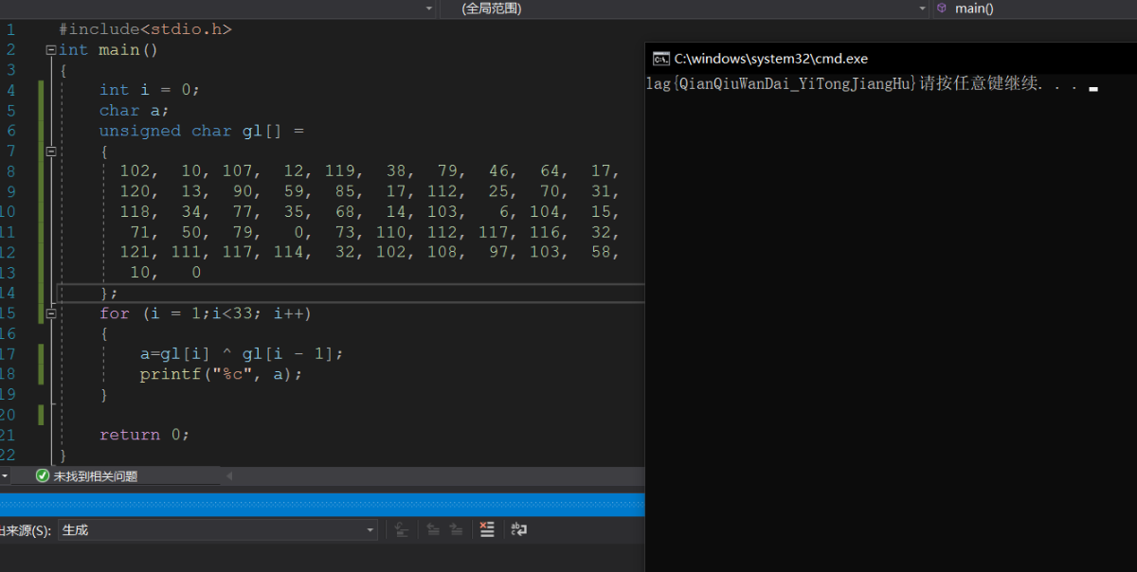
Task: Click the cmd.exe window title icon
Action: click(x=661, y=59)
